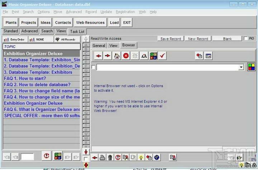Toggle the RO read-only checkbox
This screenshot has width=258, height=170.
pyautogui.click(x=246, y=38)
